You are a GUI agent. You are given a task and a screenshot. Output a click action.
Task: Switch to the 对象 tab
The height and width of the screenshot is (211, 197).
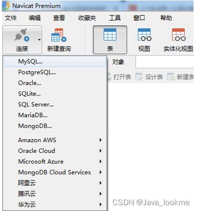click(118, 62)
